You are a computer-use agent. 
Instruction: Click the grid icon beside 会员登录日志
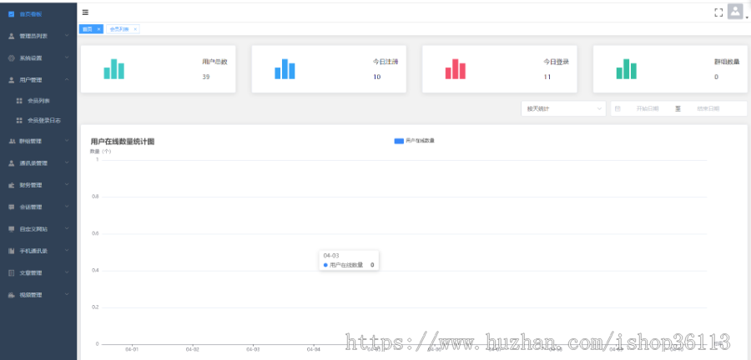click(19, 121)
